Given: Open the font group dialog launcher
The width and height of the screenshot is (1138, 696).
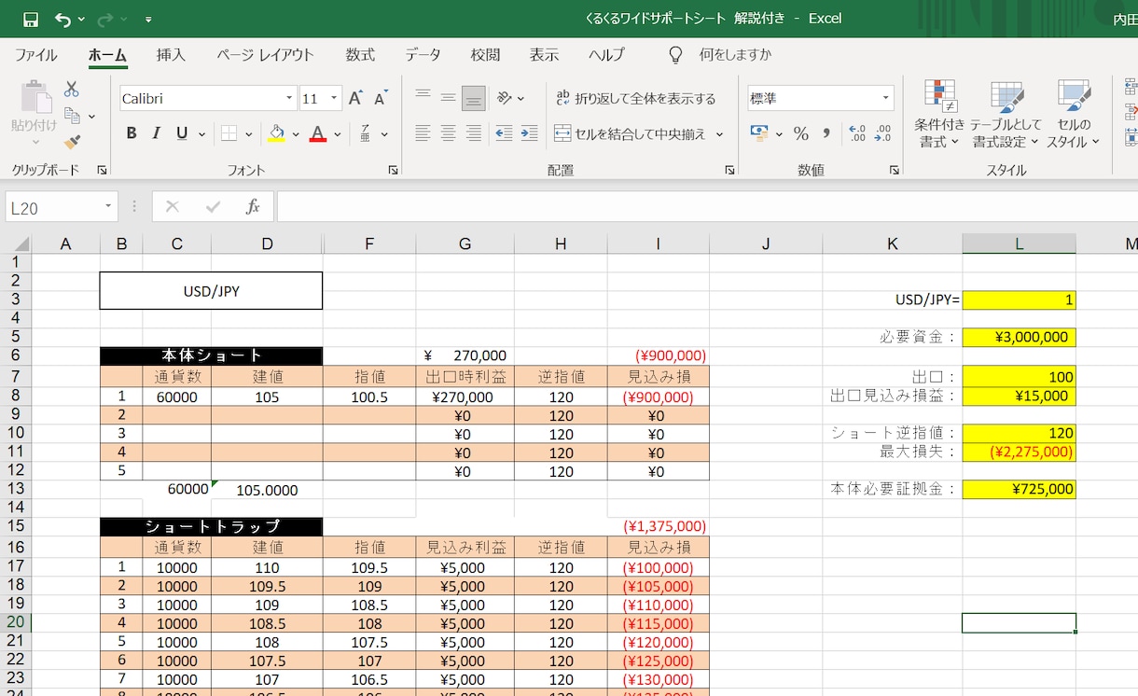Looking at the screenshot, I should (x=394, y=170).
